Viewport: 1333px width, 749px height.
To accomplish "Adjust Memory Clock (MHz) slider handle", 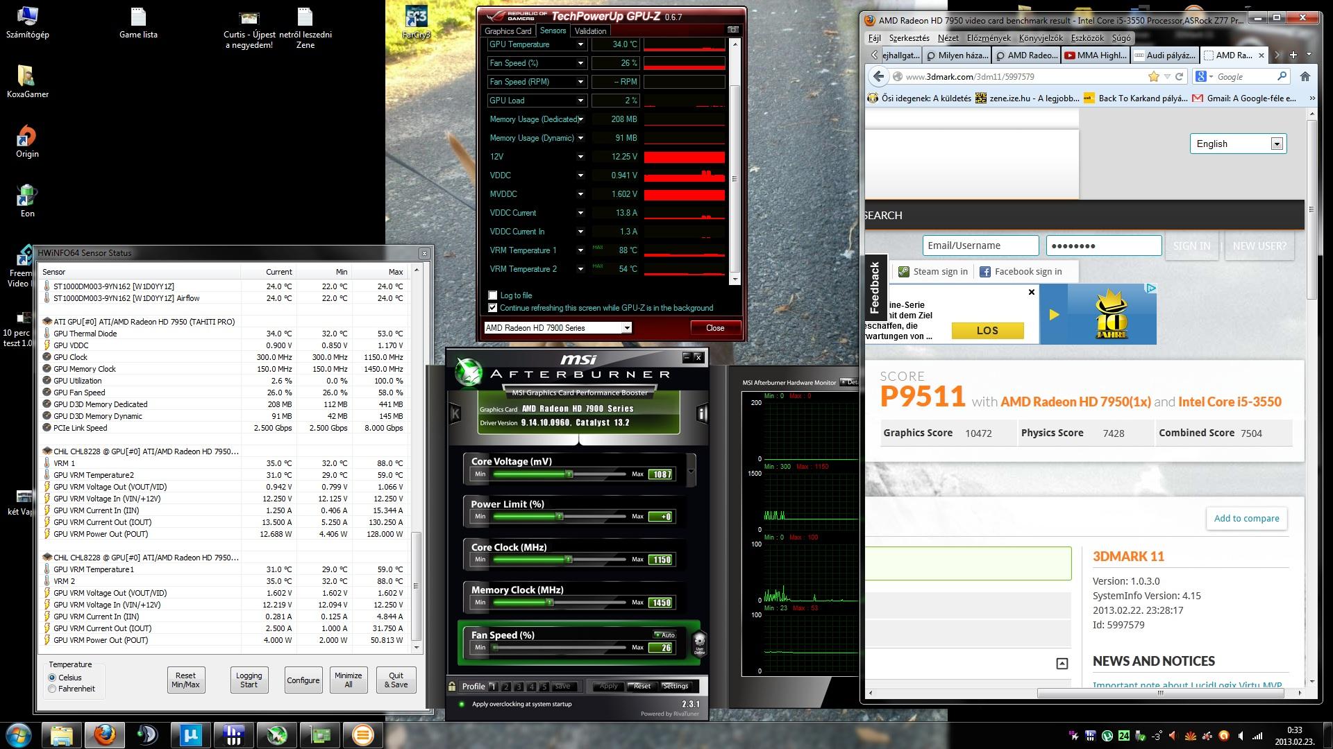I will pyautogui.click(x=549, y=602).
